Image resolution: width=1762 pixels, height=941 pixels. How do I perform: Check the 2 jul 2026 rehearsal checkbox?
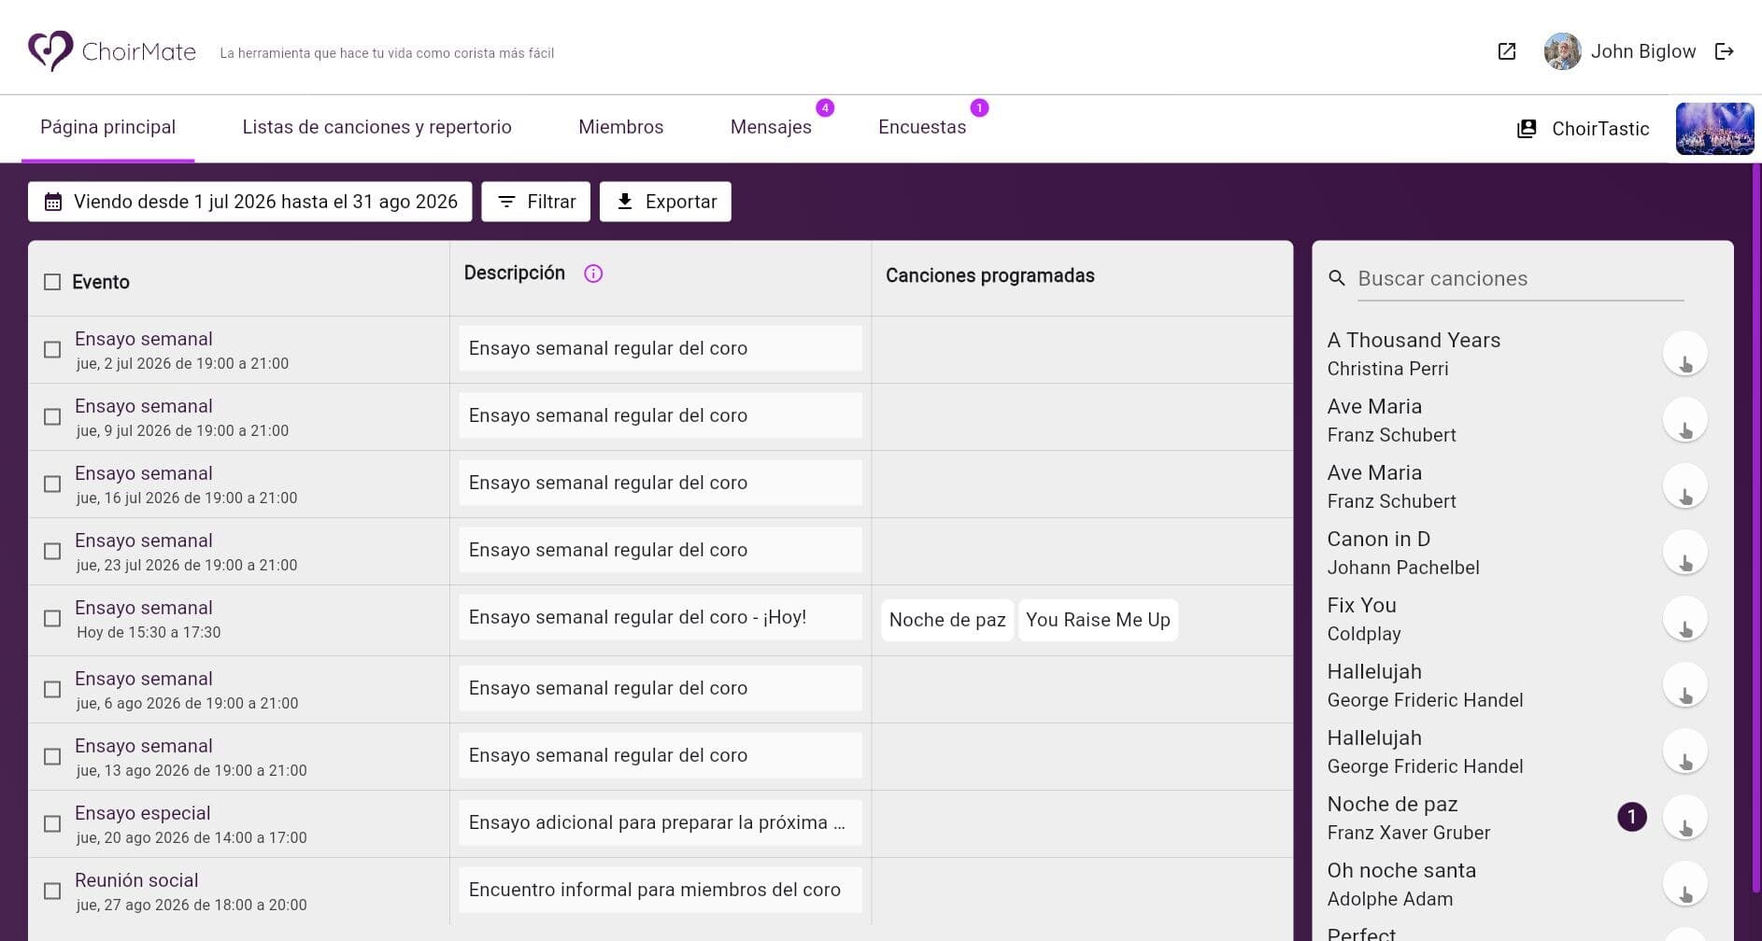(x=52, y=350)
